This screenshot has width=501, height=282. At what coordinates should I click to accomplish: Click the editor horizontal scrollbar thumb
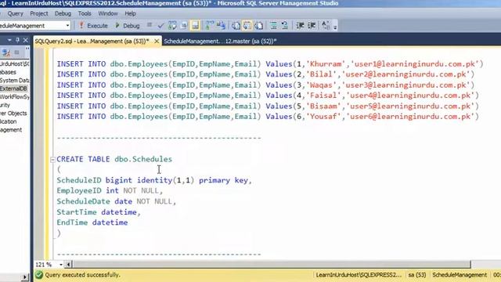(272, 265)
